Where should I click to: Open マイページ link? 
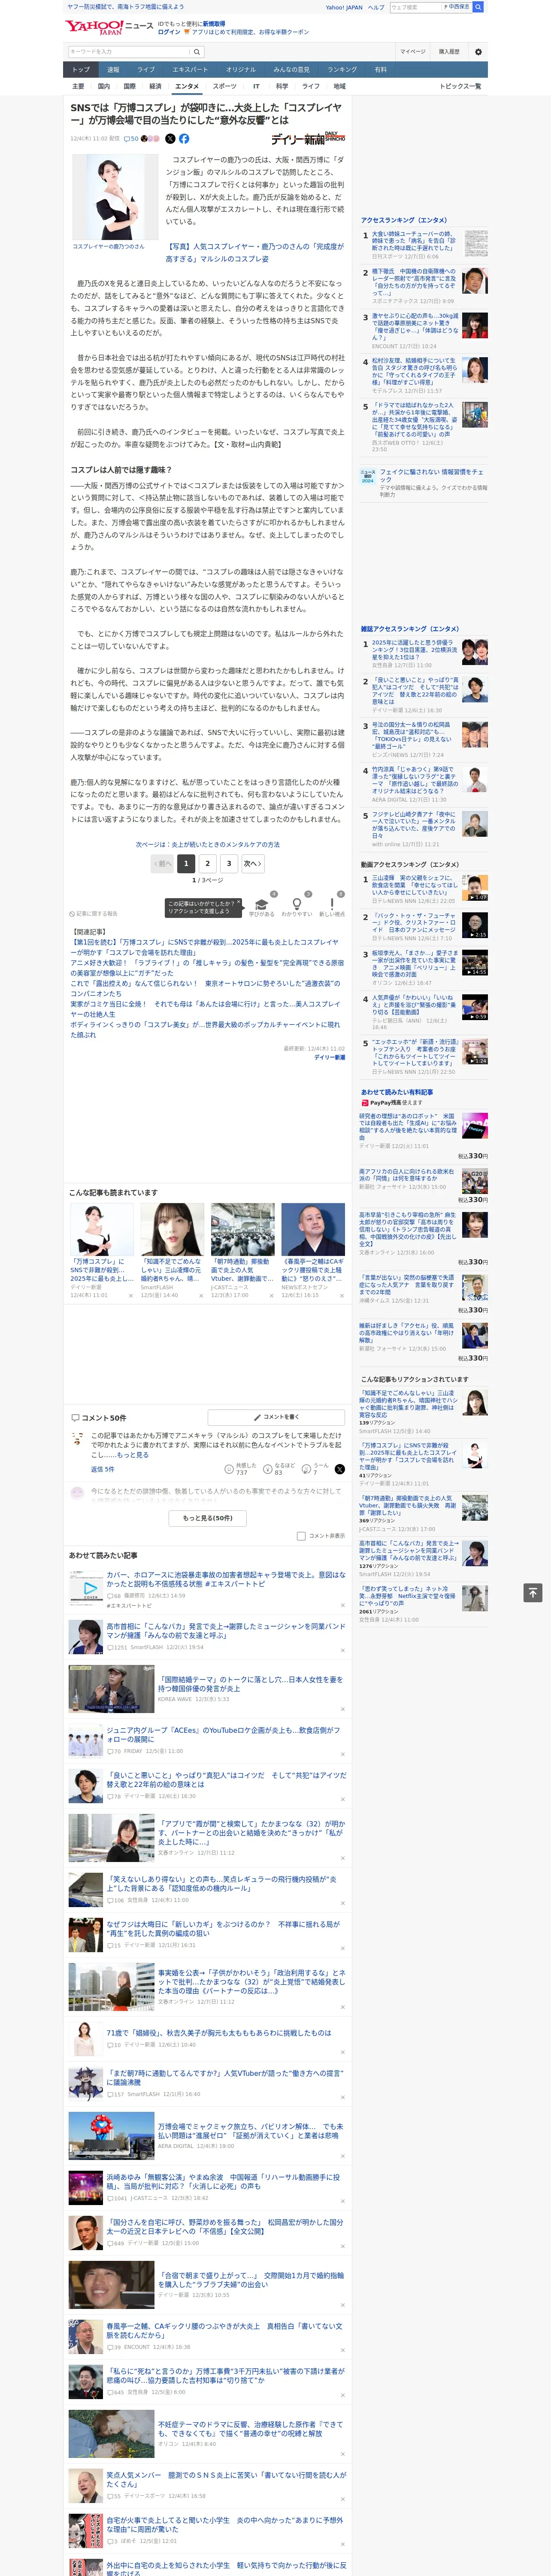[x=412, y=51]
